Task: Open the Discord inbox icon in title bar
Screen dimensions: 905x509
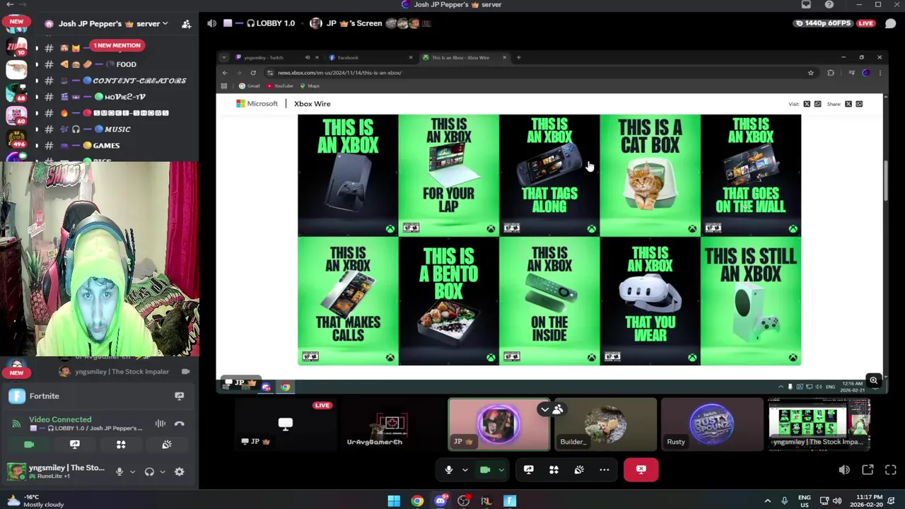Action: pos(806,5)
